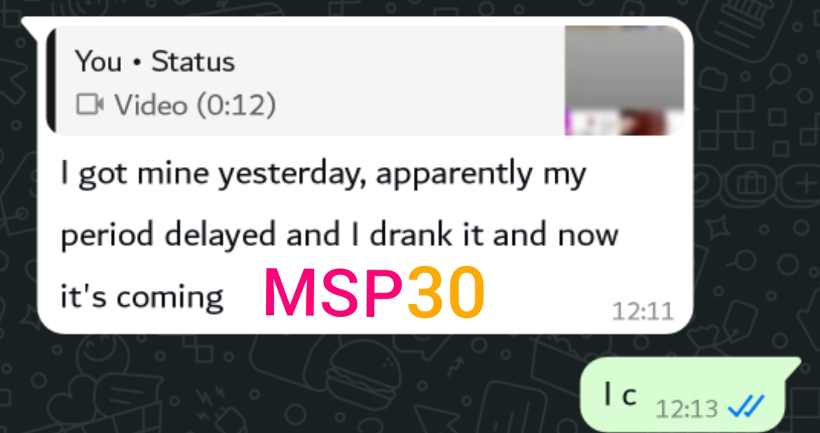Select the green sent message bubble

[x=691, y=395]
